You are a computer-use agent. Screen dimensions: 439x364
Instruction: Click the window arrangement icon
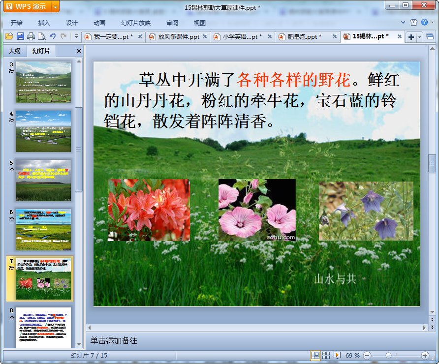click(430, 37)
